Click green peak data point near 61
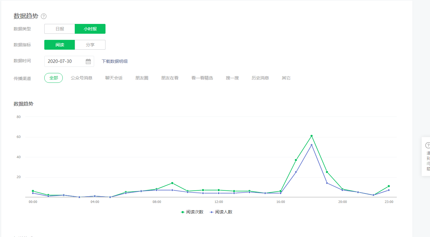430x237 pixels. click(x=312, y=136)
